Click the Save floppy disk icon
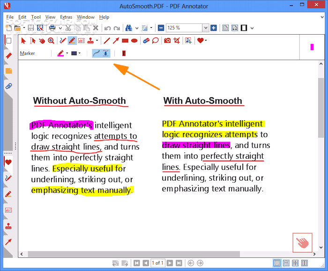 point(31,28)
